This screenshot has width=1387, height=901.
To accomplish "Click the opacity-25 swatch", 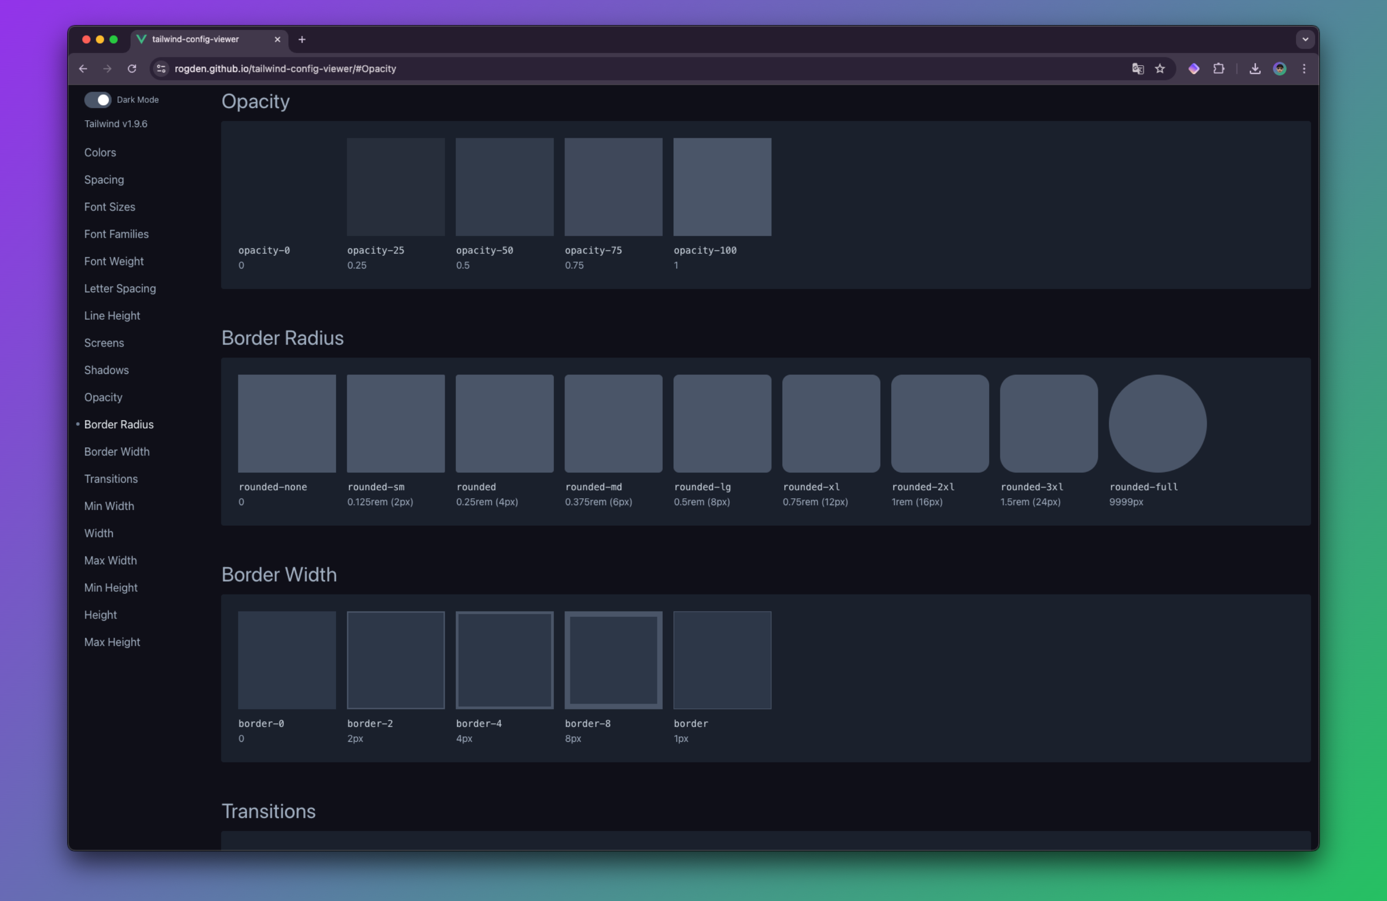I will click(396, 187).
